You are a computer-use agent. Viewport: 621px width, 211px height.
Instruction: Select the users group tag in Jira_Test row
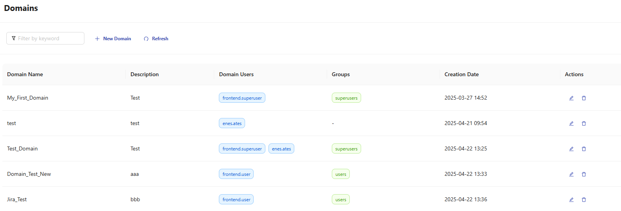(x=340, y=200)
